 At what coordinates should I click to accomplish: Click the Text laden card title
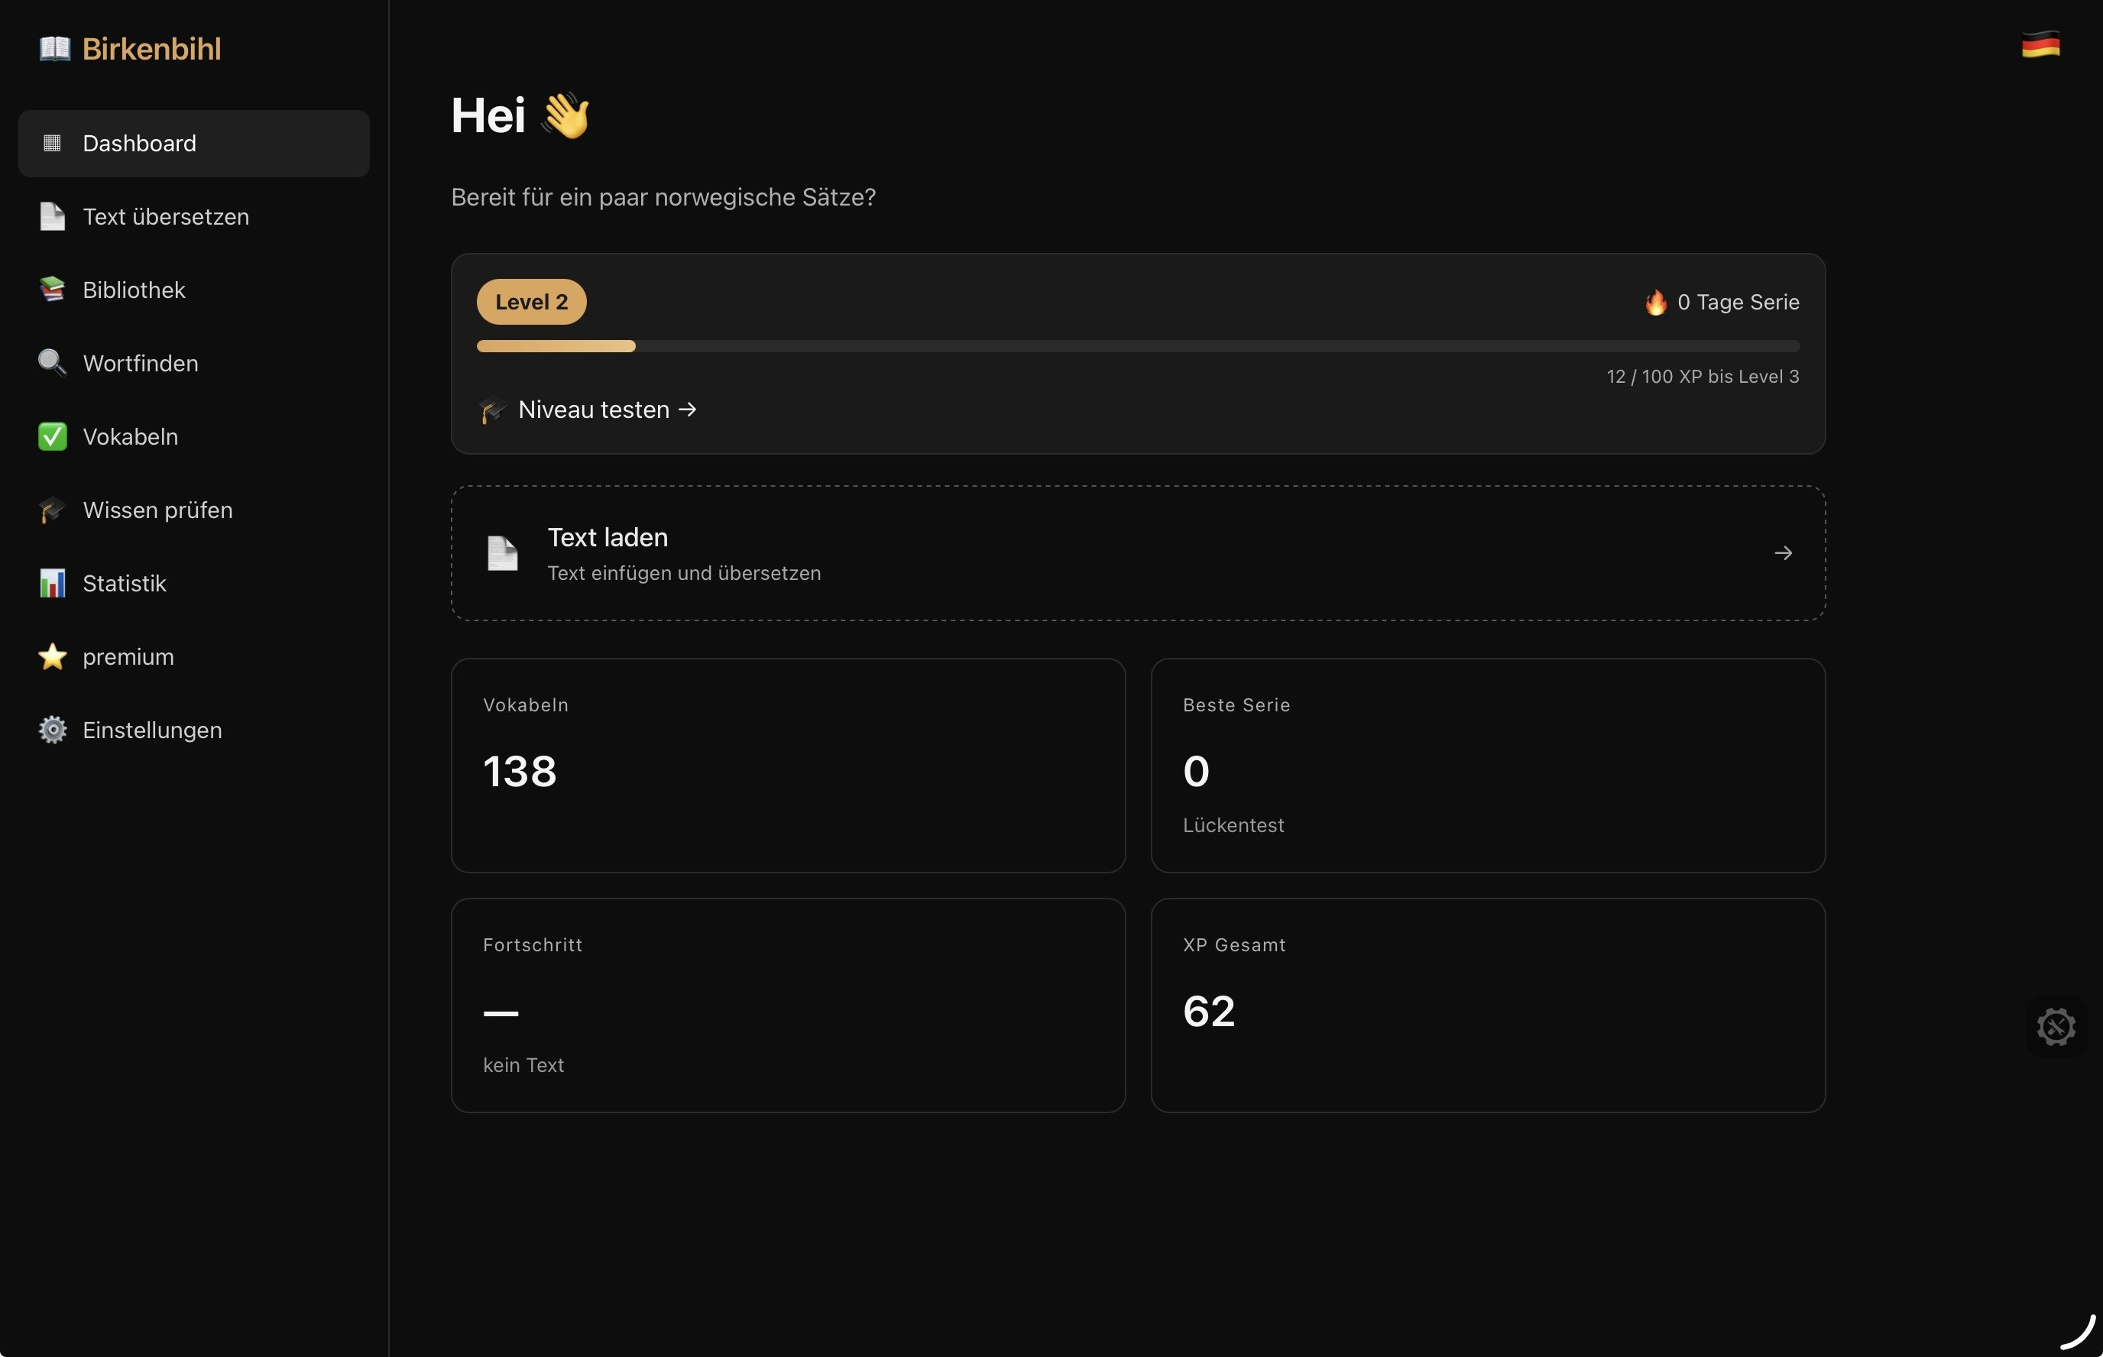click(607, 537)
